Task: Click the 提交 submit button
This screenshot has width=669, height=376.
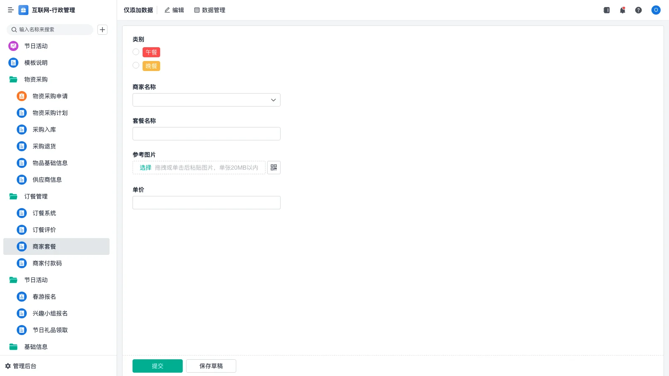Action: coord(157,366)
